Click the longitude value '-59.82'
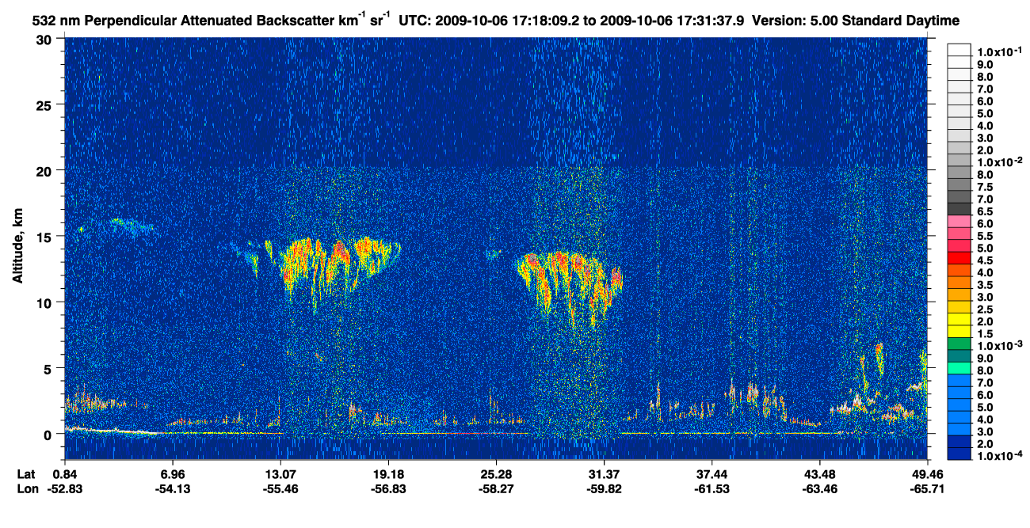Image resolution: width=1030 pixels, height=528 pixels. tap(604, 488)
